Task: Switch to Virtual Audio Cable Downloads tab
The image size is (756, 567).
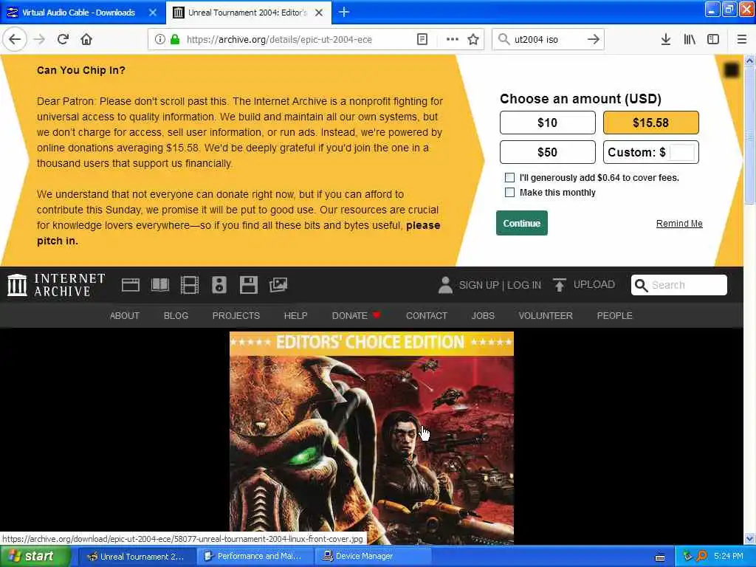Action: coord(78,13)
